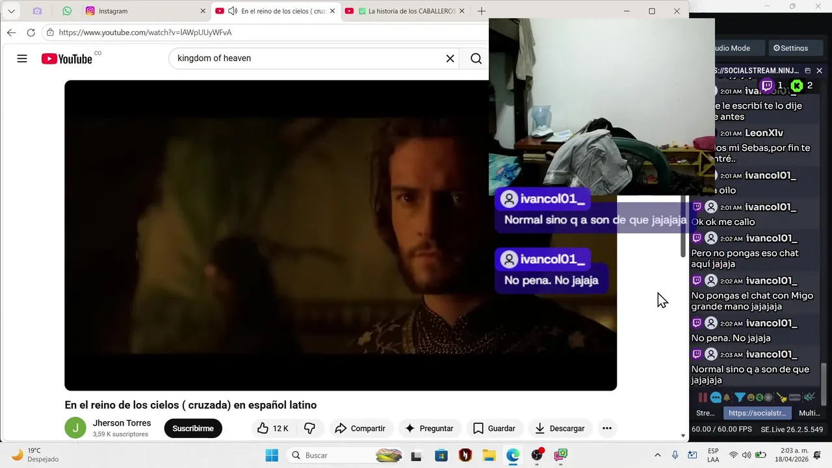Image resolution: width=832 pixels, height=468 pixels.
Task: Subscribe with the Suscribirme button
Action: [193, 428]
